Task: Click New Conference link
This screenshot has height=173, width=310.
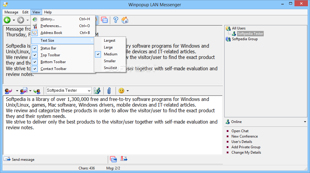Action: (x=245, y=136)
